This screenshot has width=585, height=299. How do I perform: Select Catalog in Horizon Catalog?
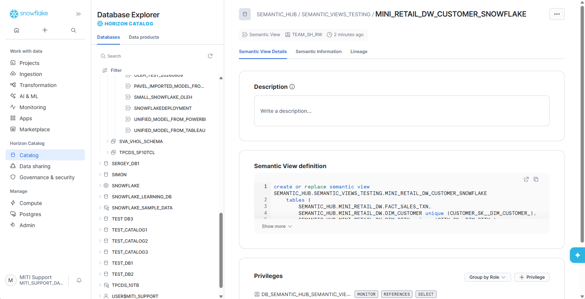click(45, 155)
